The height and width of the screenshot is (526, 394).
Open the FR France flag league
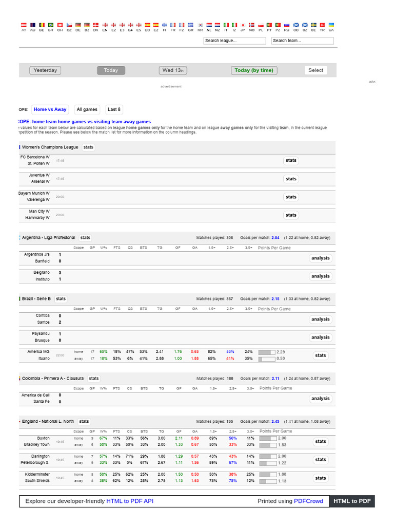coord(173,25)
